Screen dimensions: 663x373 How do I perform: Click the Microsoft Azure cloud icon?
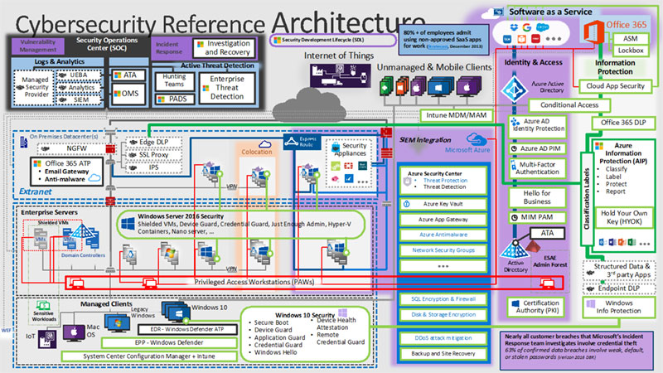click(x=477, y=138)
